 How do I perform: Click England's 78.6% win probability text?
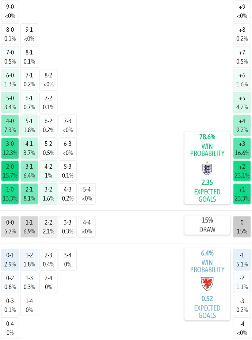[207, 137]
